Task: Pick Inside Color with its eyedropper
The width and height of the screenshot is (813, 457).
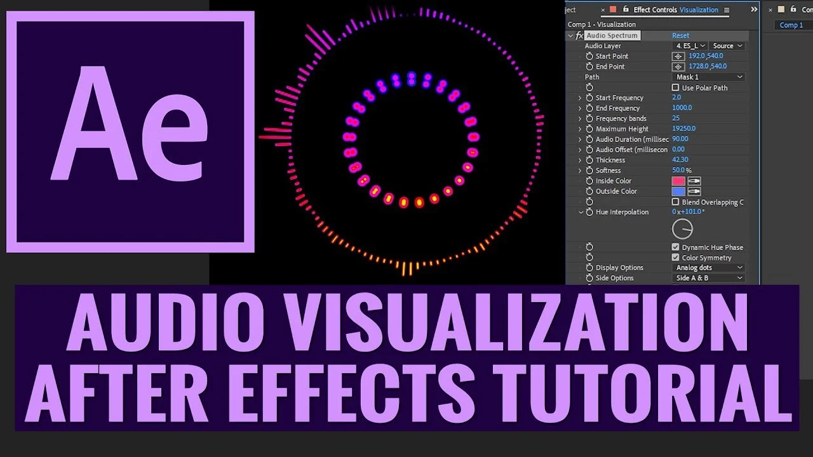Action: tap(694, 181)
